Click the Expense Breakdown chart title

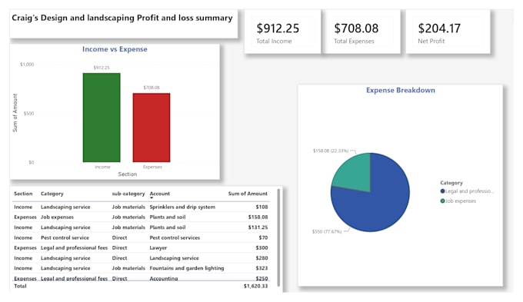401,90
